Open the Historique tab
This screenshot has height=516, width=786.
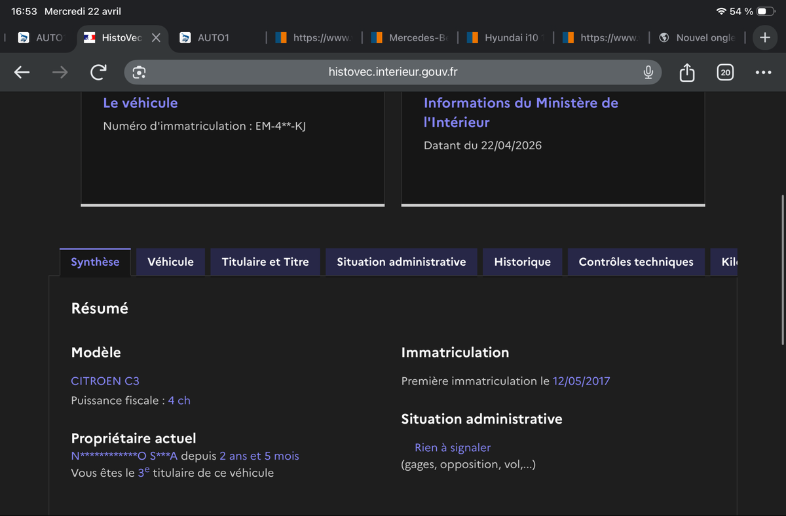coord(522,262)
